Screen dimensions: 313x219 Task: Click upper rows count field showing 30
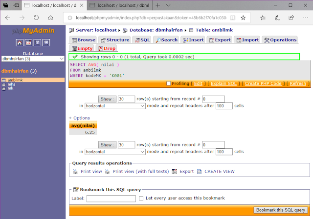(x=126, y=99)
